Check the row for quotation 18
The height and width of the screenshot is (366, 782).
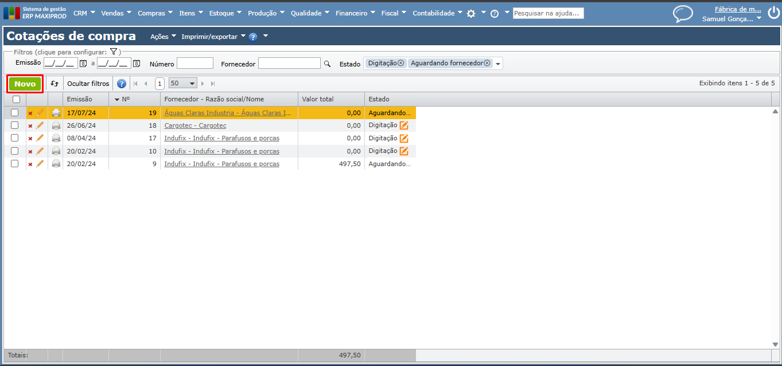(15, 125)
